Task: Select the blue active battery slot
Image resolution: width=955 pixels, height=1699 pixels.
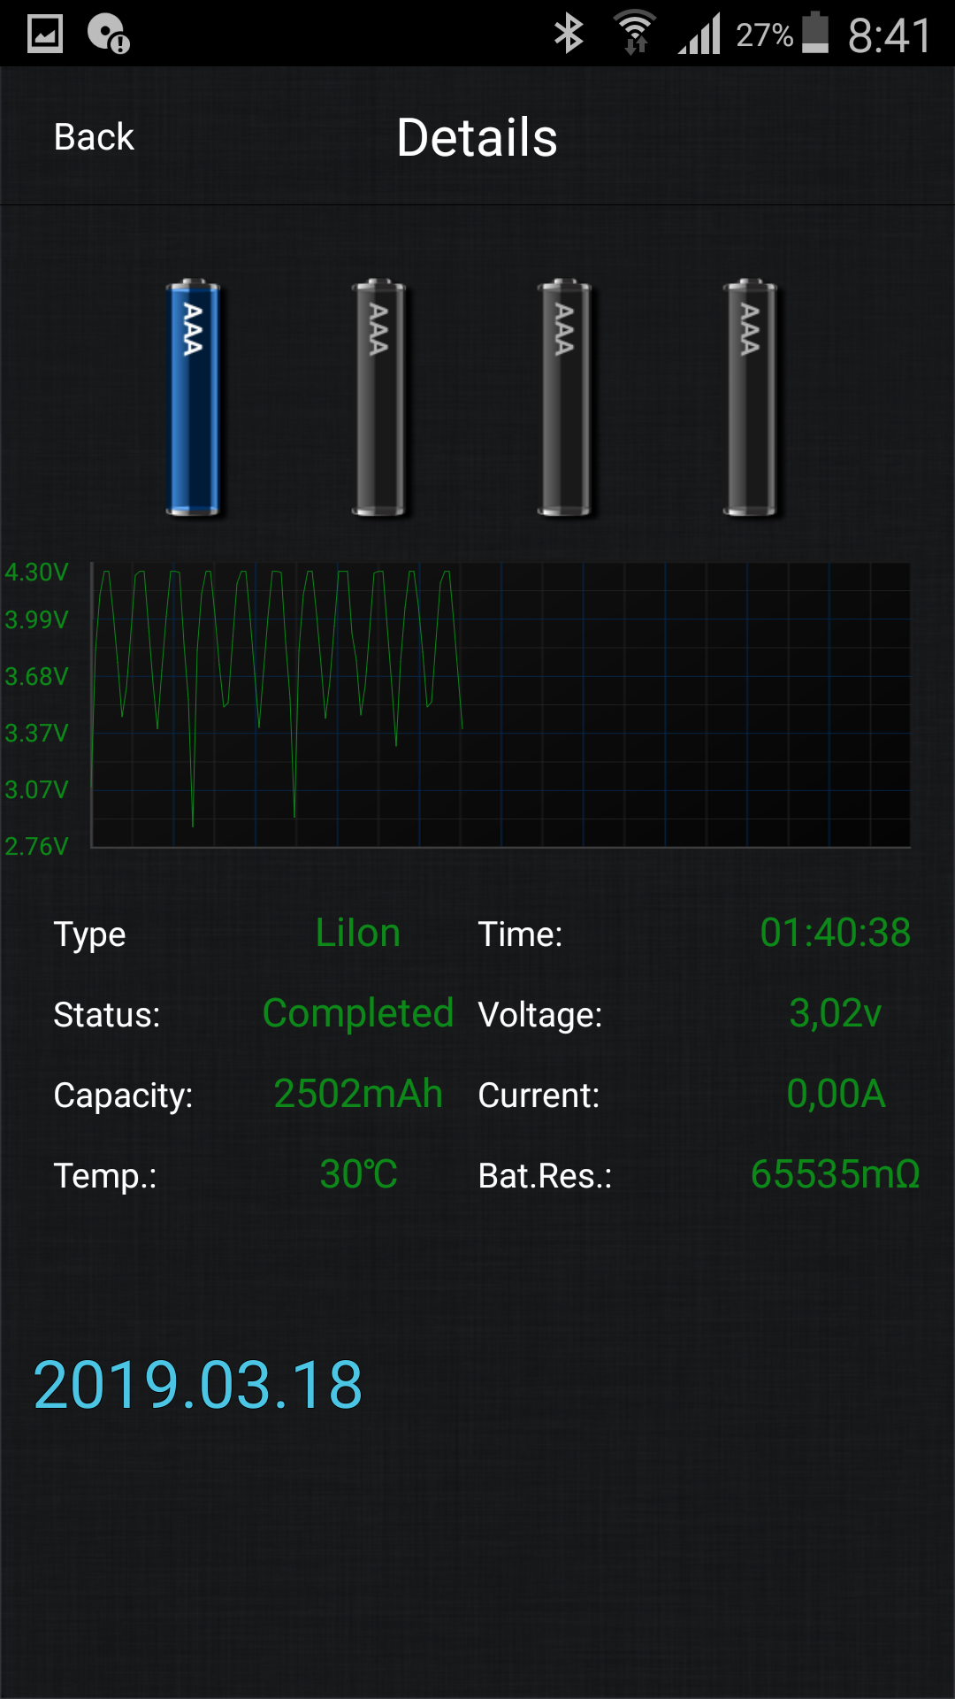Action: [x=193, y=397]
